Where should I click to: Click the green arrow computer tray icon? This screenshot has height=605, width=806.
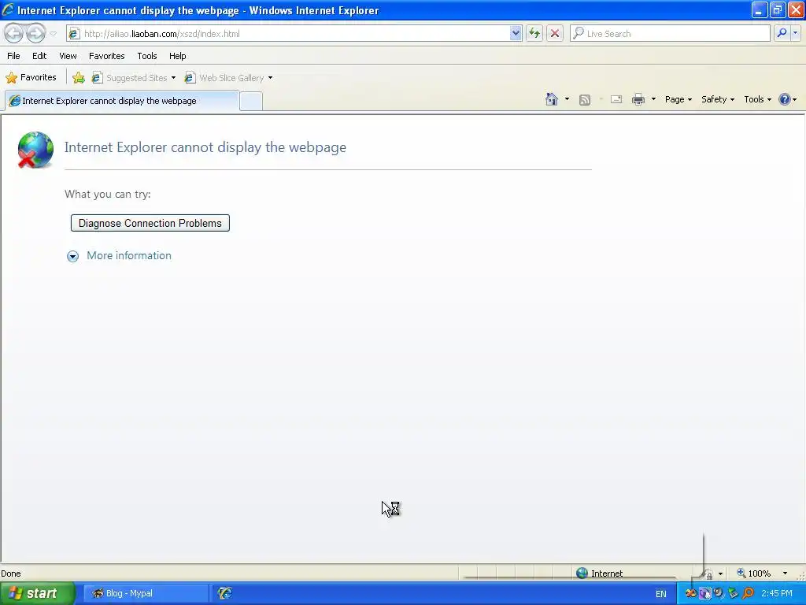point(733,593)
